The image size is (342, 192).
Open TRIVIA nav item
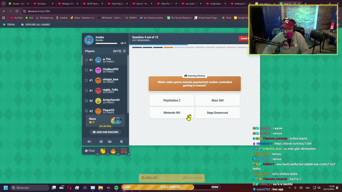click(9, 25)
